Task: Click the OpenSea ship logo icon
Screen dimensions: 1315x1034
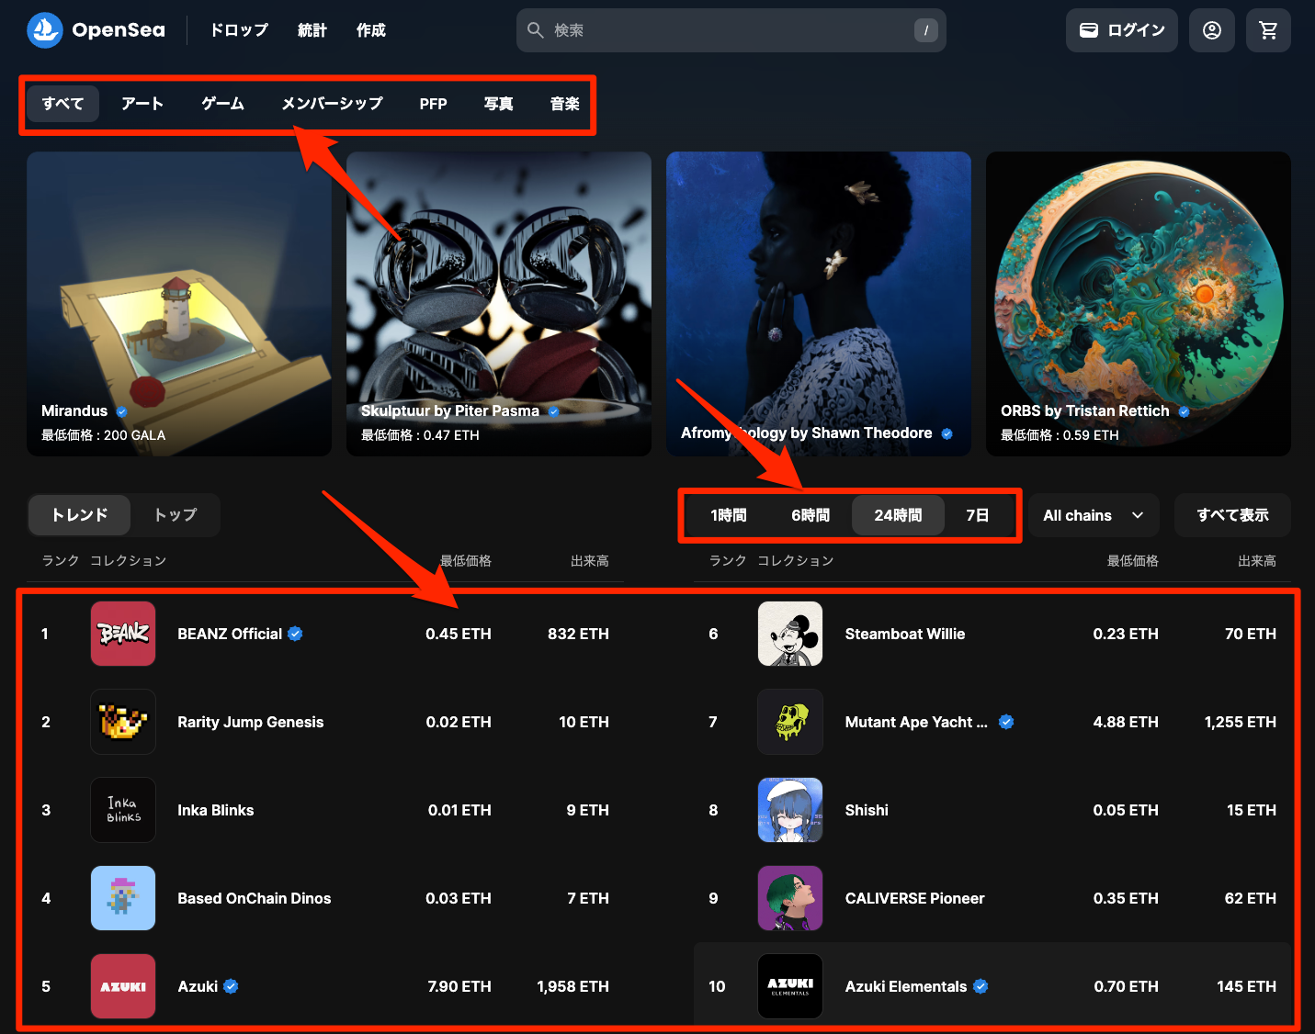Action: [x=45, y=30]
